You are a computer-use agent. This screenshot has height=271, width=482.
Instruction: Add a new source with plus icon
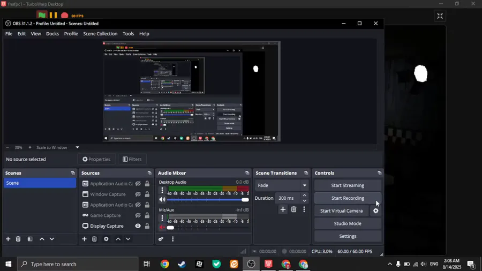click(x=84, y=239)
